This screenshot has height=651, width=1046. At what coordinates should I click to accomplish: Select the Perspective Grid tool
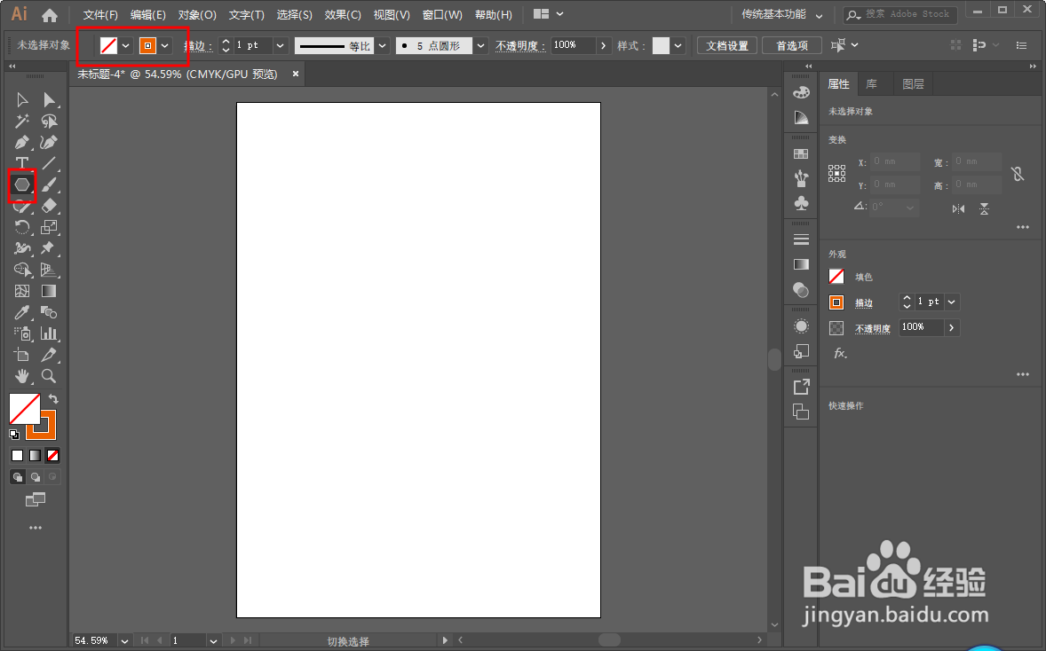pyautogui.click(x=49, y=270)
